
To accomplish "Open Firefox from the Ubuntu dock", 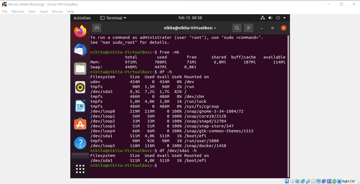I will 80,31.
